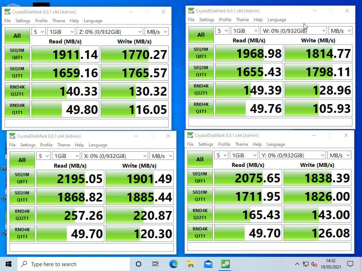Click the CrystalDiskMark icon in Y: window title bar

click(x=190, y=135)
